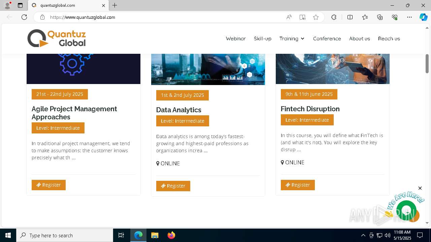The height and width of the screenshot is (242, 431).
Task: Launch Firefox from the taskbar
Action: click(171, 235)
